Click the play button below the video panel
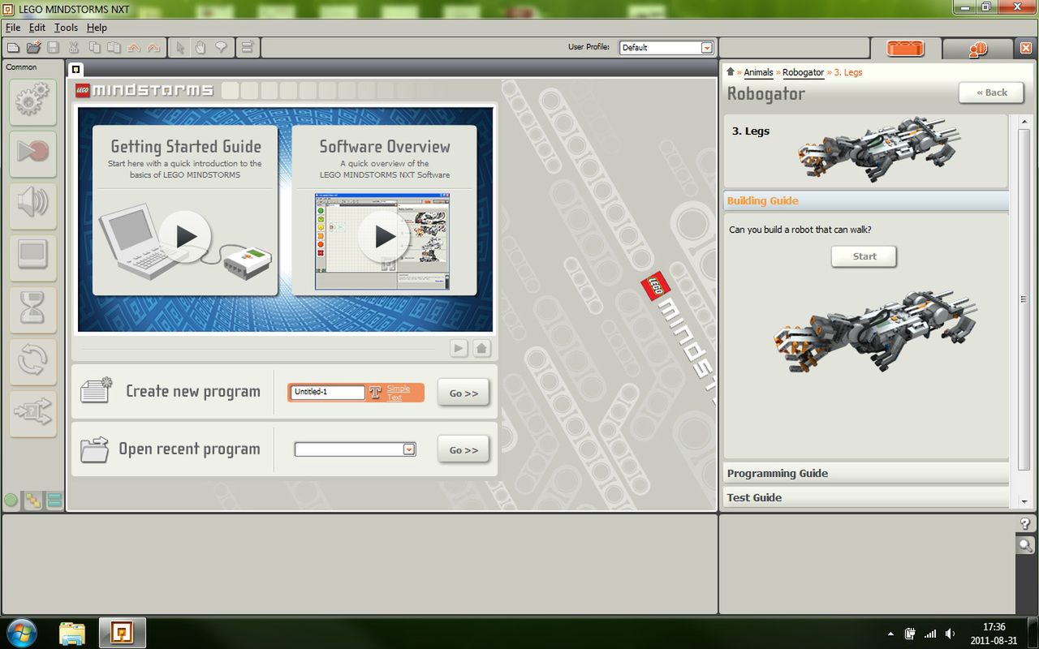 tap(459, 348)
